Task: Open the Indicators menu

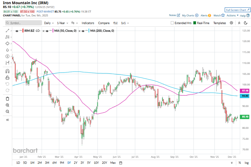Action: [88, 23]
